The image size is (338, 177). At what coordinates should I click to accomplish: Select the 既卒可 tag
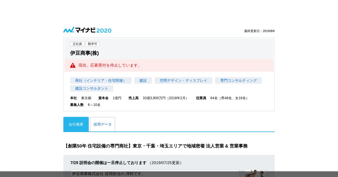coord(92,44)
